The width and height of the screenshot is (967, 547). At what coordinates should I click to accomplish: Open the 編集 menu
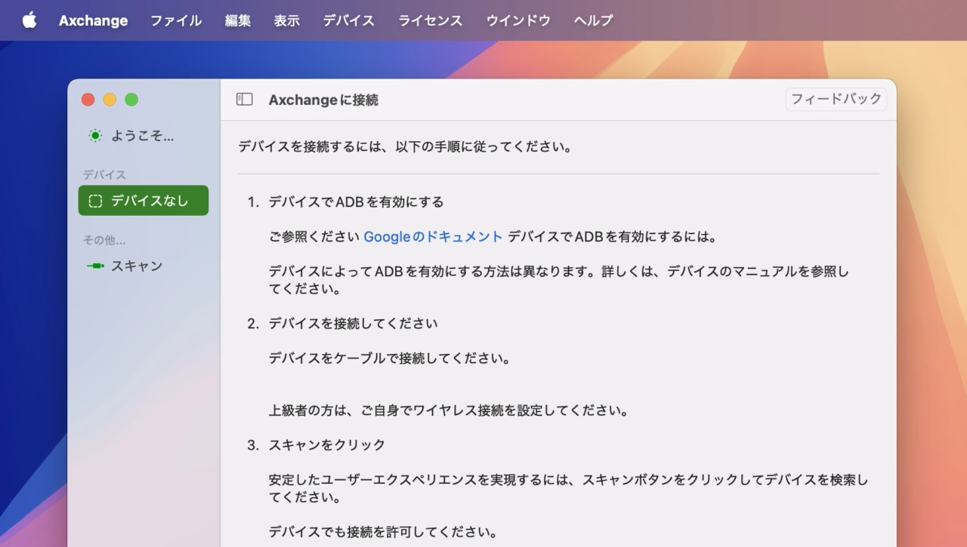pyautogui.click(x=238, y=20)
